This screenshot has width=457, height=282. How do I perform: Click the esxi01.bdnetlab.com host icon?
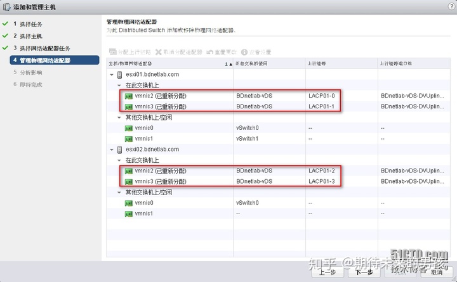[x=119, y=75]
